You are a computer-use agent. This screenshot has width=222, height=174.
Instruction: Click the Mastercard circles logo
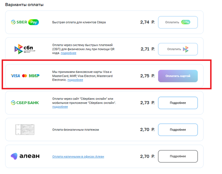[x=24, y=76]
